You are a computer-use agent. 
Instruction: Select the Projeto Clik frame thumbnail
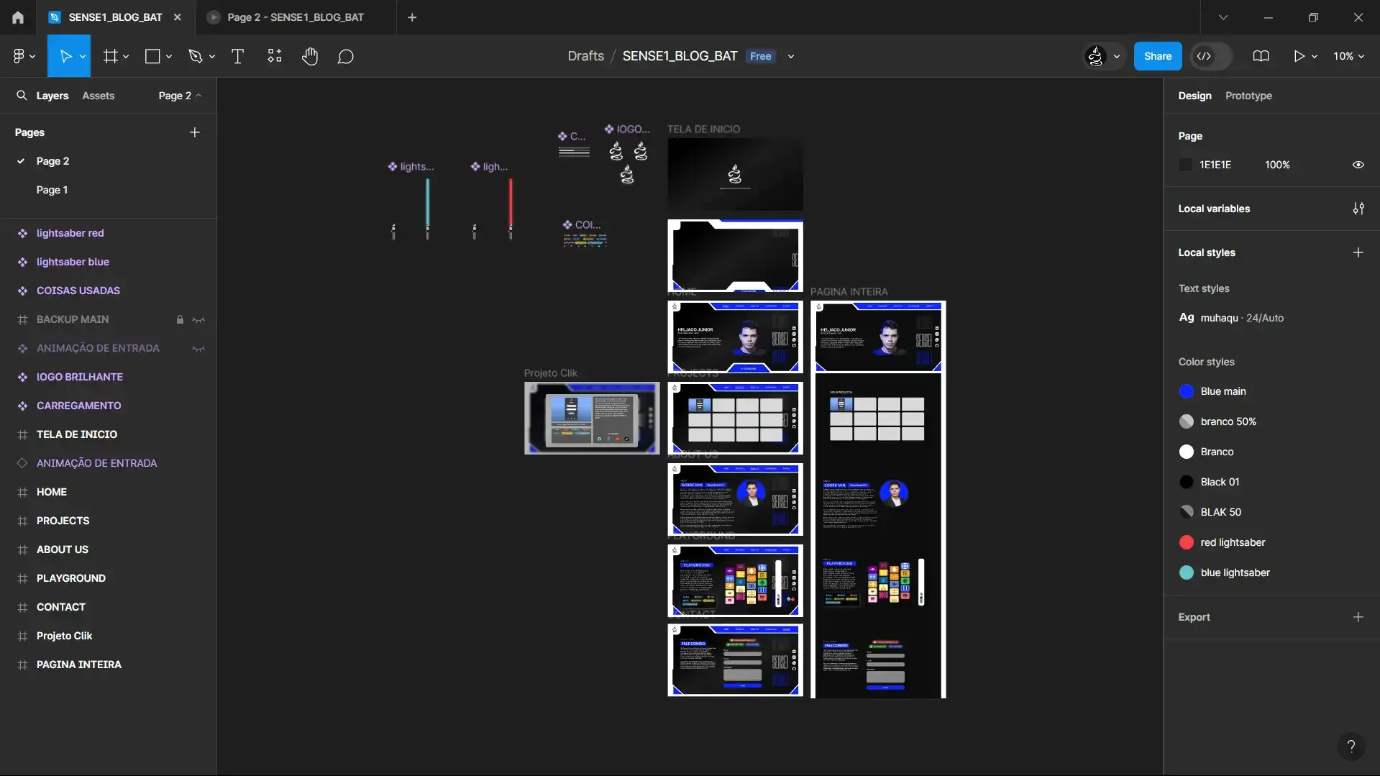coord(592,418)
